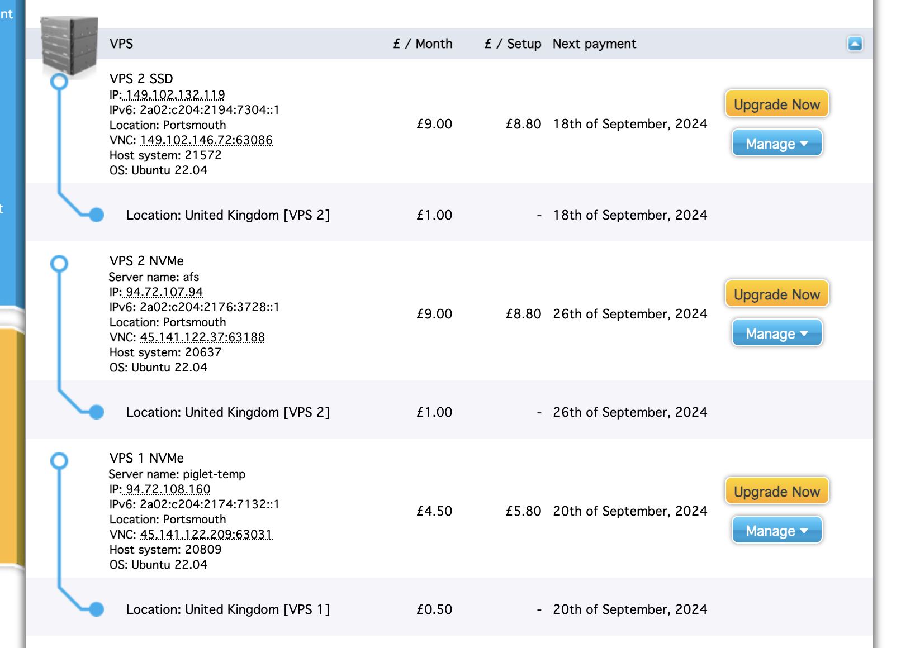Click the filled dot beside £1.00 SSD location addon
Viewport: 901px width, 648px height.
(97, 215)
